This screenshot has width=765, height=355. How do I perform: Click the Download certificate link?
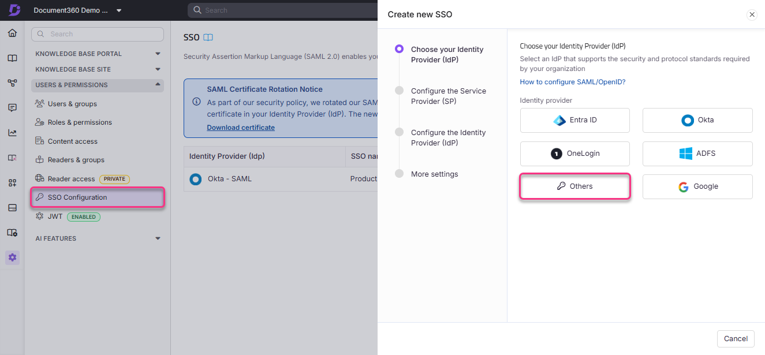241,127
